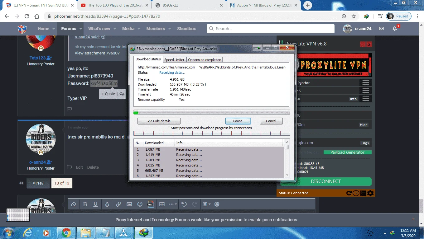The width and height of the screenshot is (424, 239).
Task: Undo in the reply editor
Action: (x=184, y=204)
